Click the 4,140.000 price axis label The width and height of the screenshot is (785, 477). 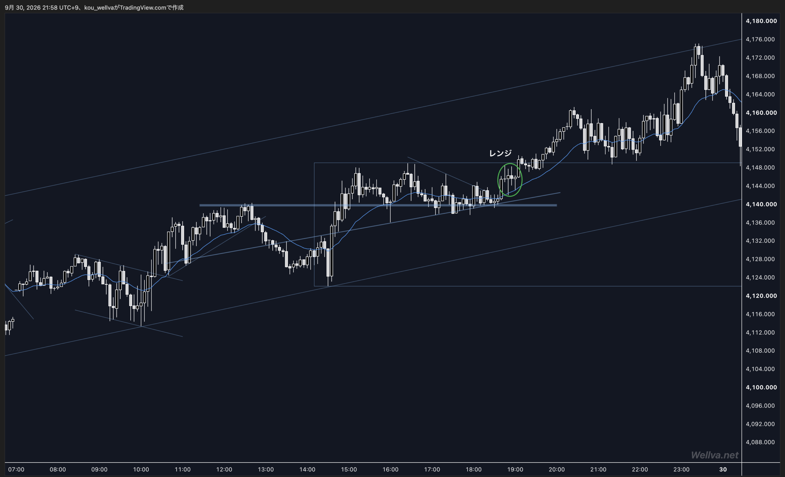[761, 204]
